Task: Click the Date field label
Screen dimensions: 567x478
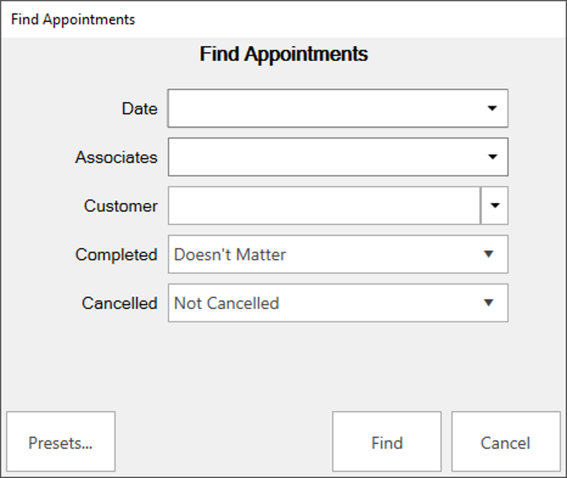Action: click(x=139, y=109)
